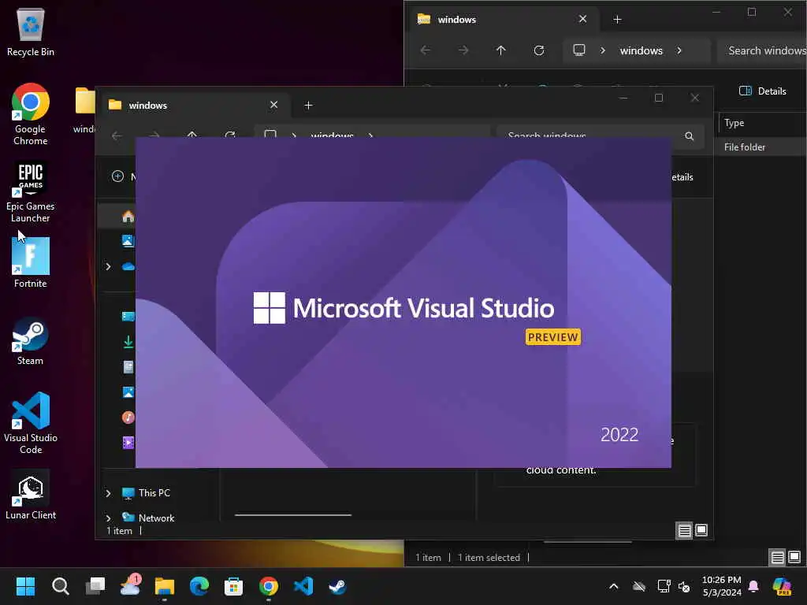Image resolution: width=807 pixels, height=605 pixels.
Task: Select the windows tab in back Explorer
Action: pyautogui.click(x=504, y=19)
